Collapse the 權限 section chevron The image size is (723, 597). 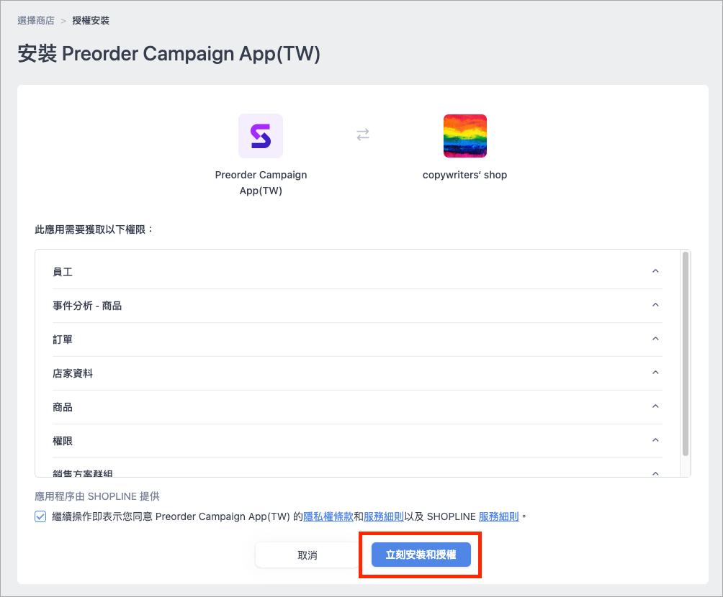655,440
